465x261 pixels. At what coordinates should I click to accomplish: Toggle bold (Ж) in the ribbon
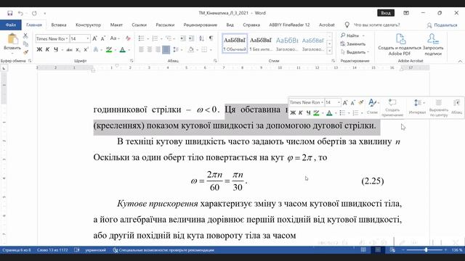pyautogui.click(x=39, y=50)
